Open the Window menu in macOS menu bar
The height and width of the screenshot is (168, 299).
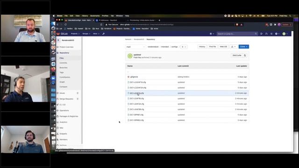120,16
